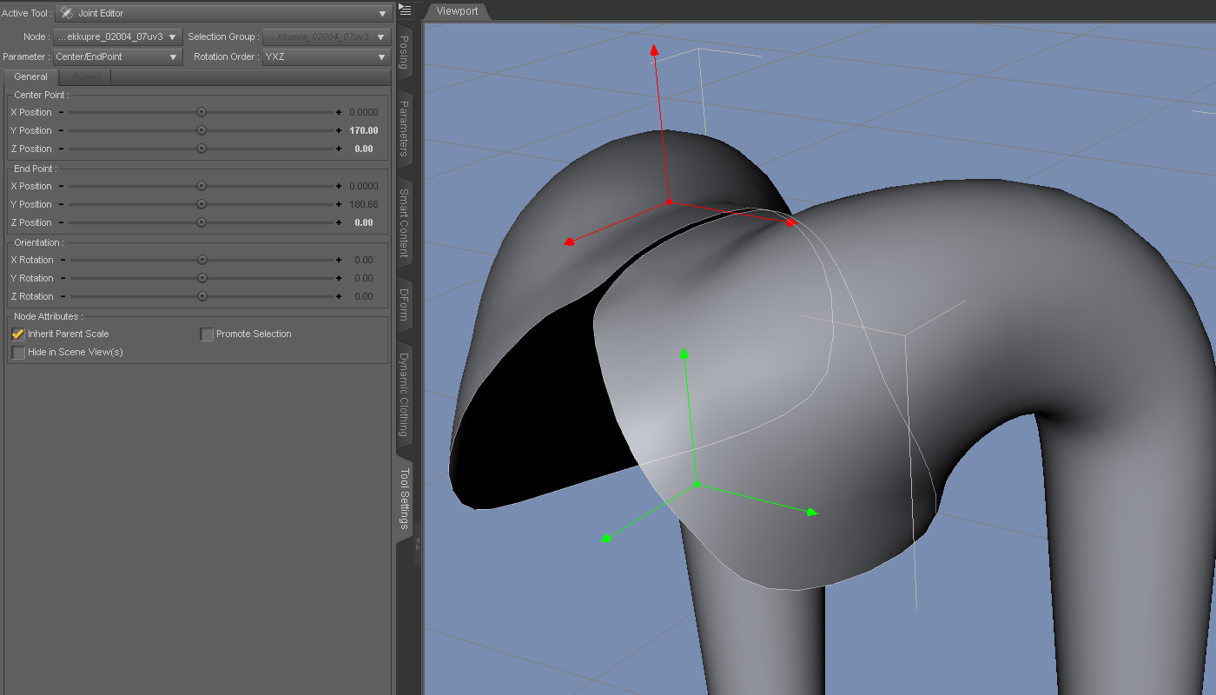The width and height of the screenshot is (1216, 695).
Task: Click minus icon for Center Point X Position
Action: 61,112
